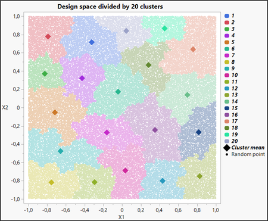The width and height of the screenshot is (268, 221).
Task: Select the light green cluster 14 mean diamond
Action: tap(187, 95)
